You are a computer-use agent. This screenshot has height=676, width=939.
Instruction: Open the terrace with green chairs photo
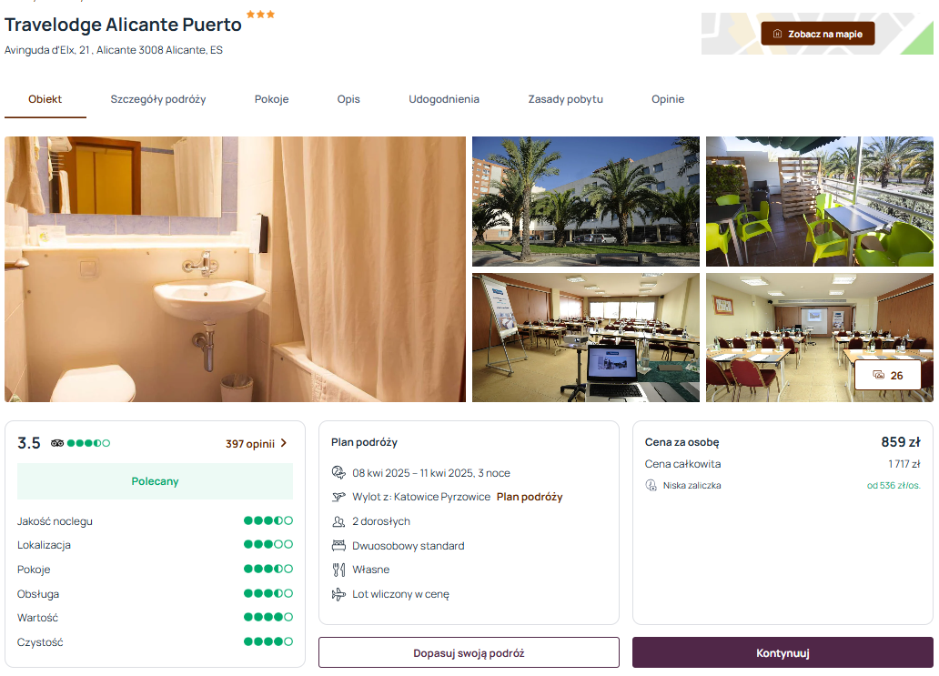coord(819,202)
